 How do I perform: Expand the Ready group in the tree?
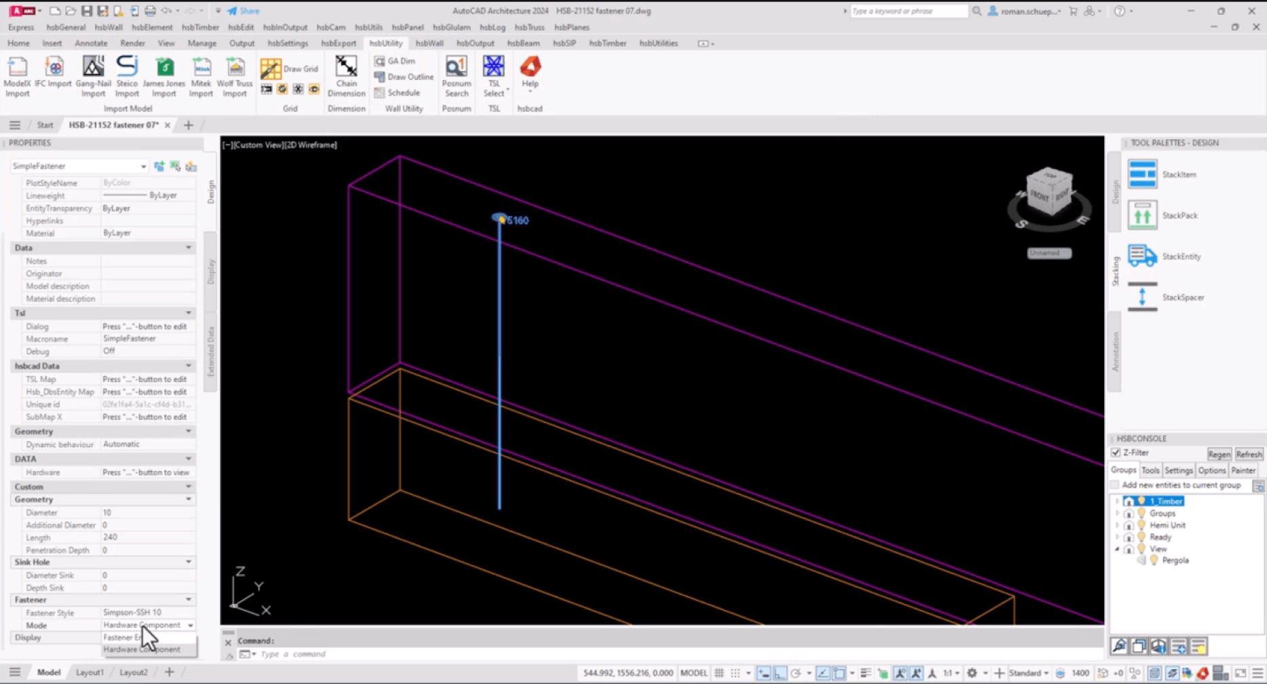tap(1118, 537)
